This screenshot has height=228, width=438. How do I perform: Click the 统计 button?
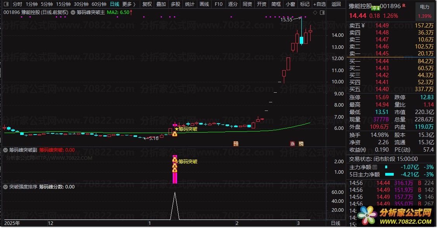pyautogui.click(x=189, y=4)
